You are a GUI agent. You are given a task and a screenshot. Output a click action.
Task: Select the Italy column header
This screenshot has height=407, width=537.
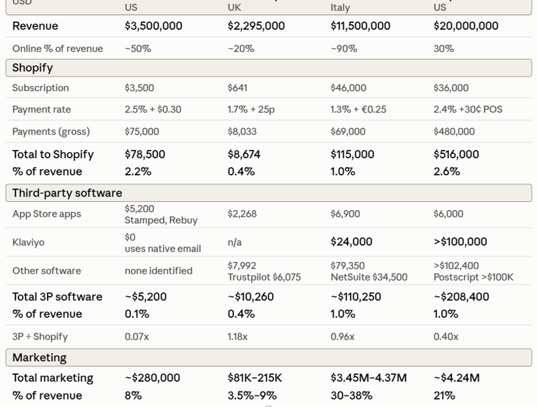(x=340, y=7)
